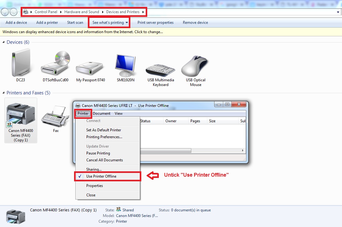The image size is (342, 227).
Task: Click Add a printer toolbar button
Action: [x=47, y=23]
